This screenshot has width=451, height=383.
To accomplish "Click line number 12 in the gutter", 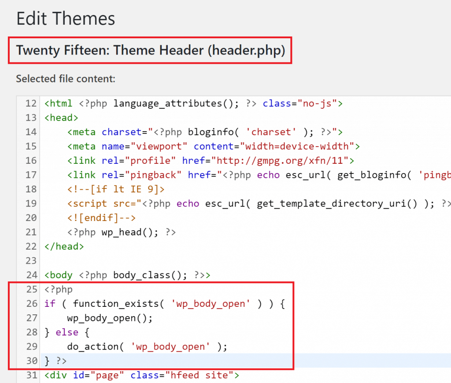I will click(31, 104).
